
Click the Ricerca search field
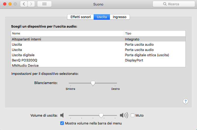[x=174, y=4]
